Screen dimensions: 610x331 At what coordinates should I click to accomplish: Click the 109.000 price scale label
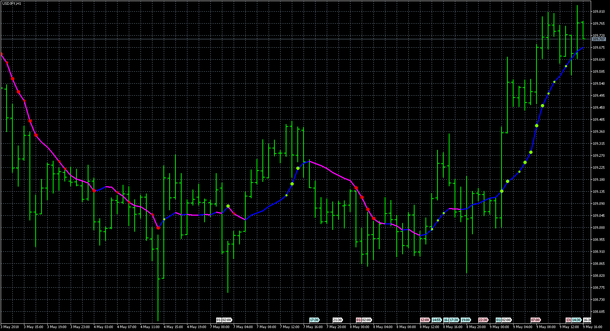(599, 228)
